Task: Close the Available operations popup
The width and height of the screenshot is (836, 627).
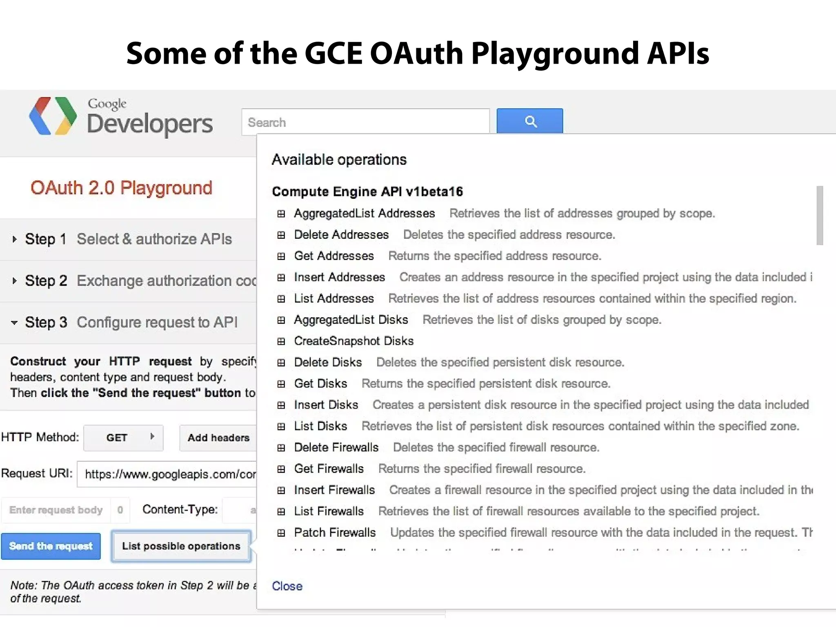Action: (287, 586)
